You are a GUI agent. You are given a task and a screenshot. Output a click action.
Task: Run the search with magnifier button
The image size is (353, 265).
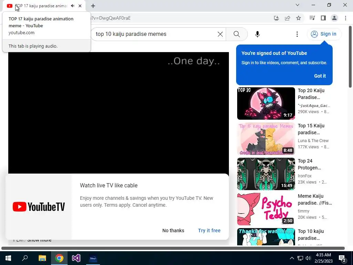coord(236,34)
